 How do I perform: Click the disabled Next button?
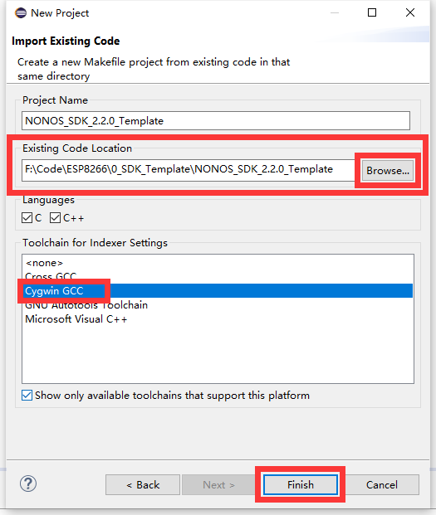coord(218,484)
